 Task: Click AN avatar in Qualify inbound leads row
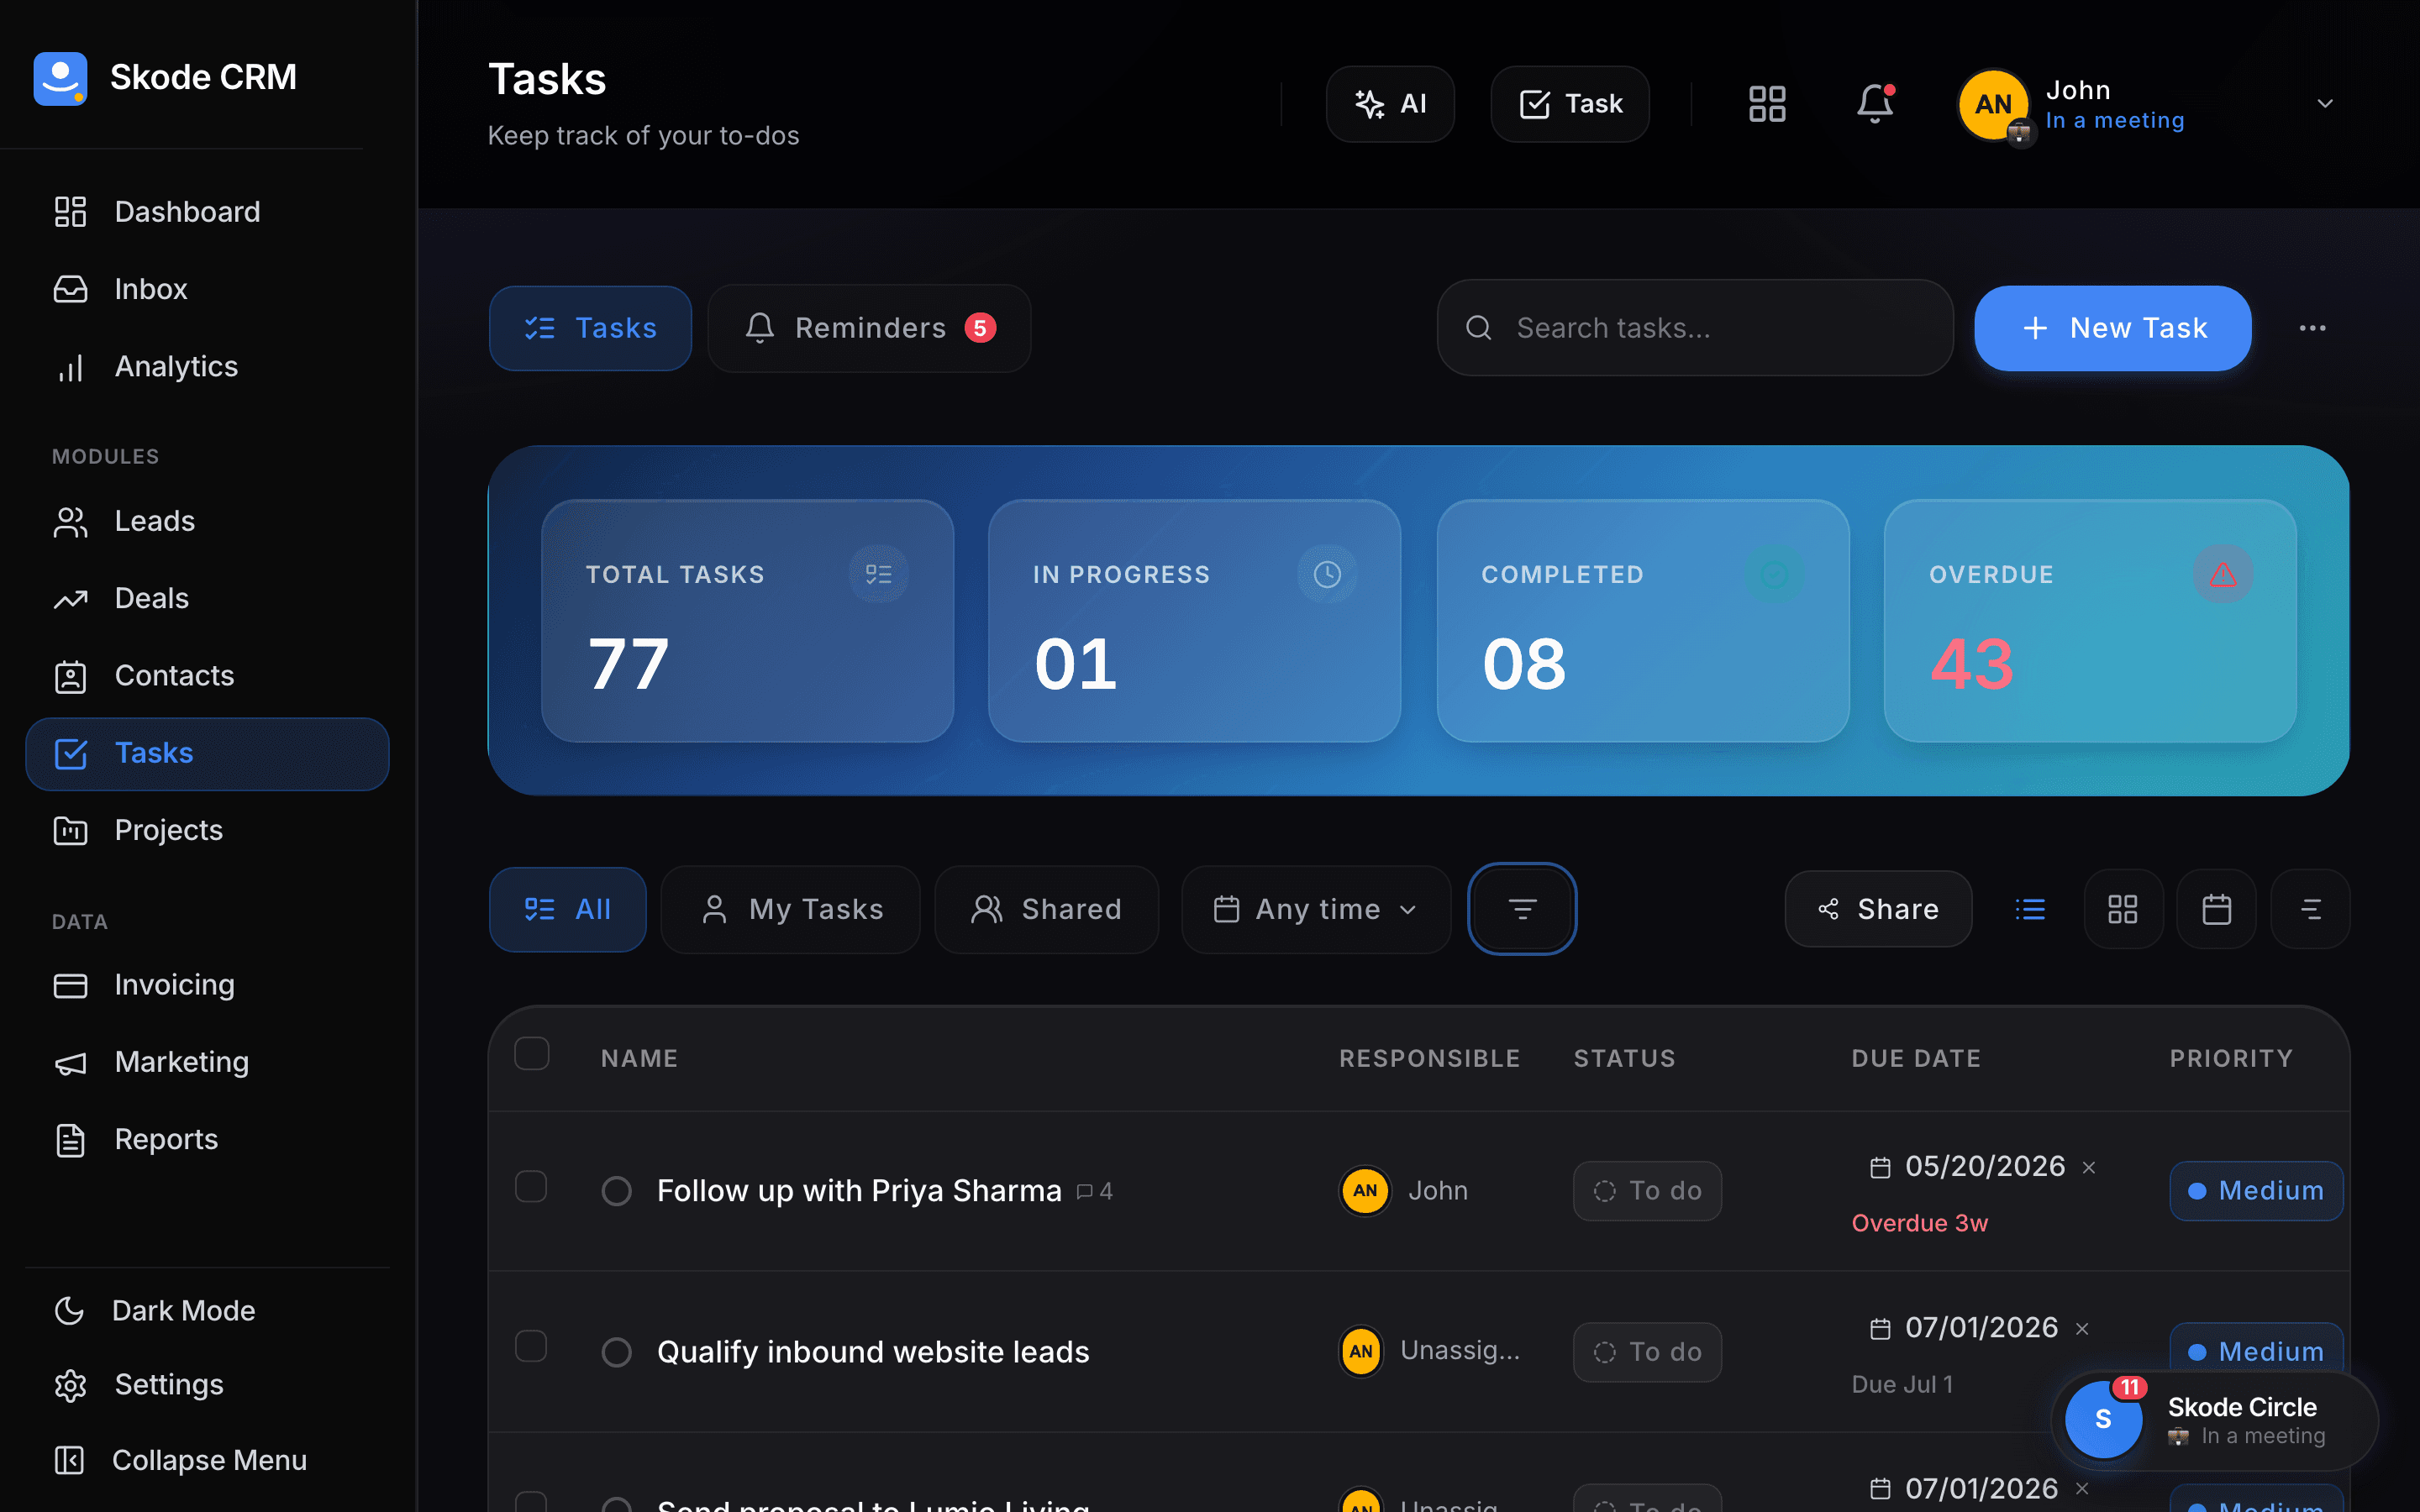pos(1361,1352)
